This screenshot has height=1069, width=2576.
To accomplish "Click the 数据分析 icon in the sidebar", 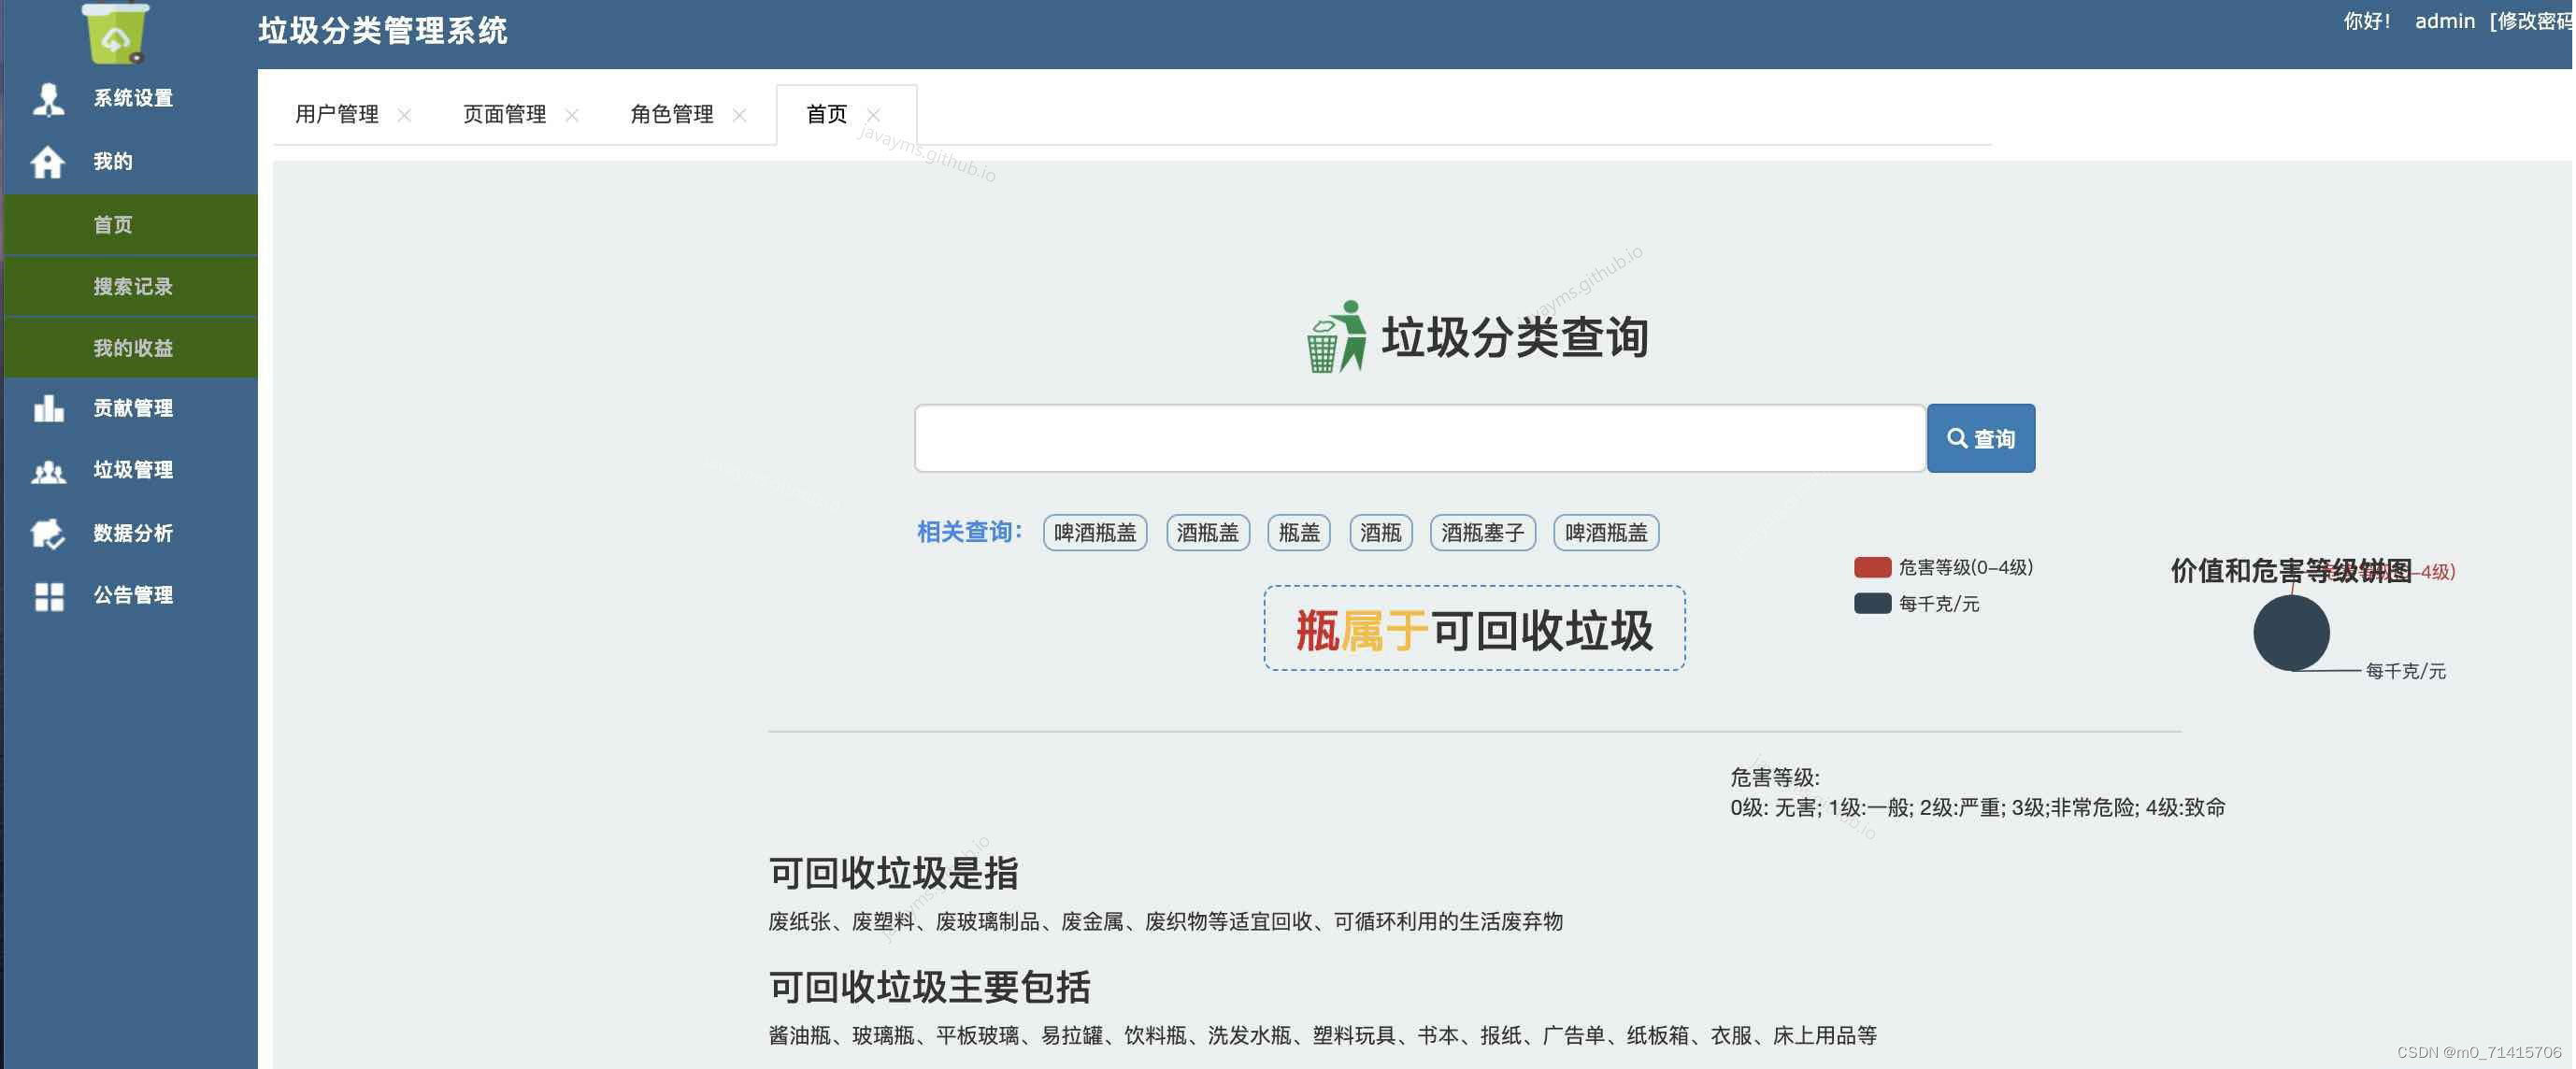I will coord(48,533).
